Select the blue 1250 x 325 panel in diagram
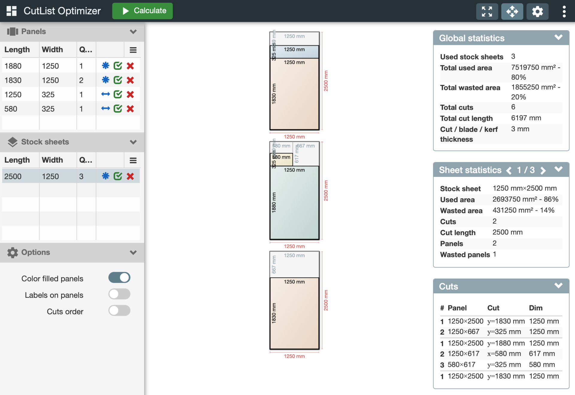This screenshot has height=395, width=575. point(294,52)
